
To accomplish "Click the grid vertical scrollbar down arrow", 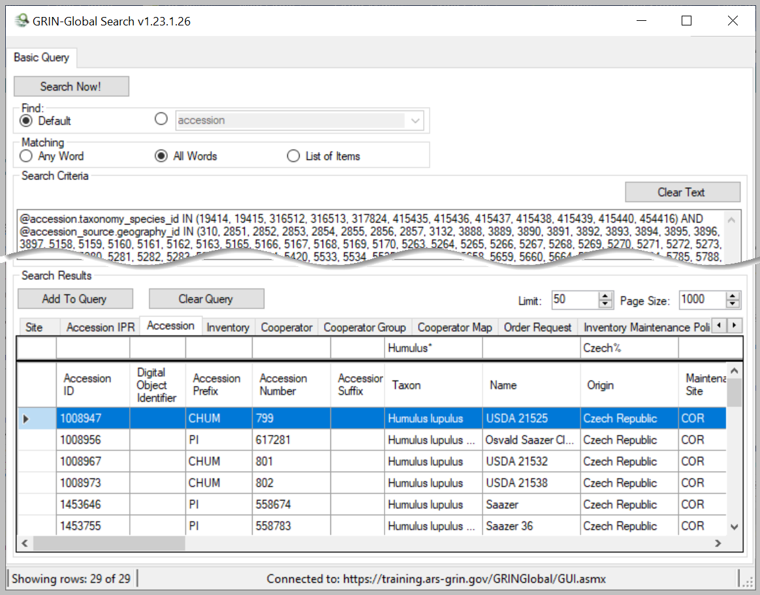I will click(x=735, y=526).
